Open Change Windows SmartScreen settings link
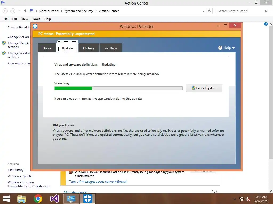This screenshot has height=204, width=273. tap(19, 55)
